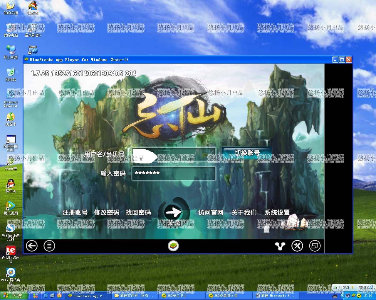Viewport: 376px width, 300px height.
Task: Click the system tray clock 15:19
Action: pos(368,296)
